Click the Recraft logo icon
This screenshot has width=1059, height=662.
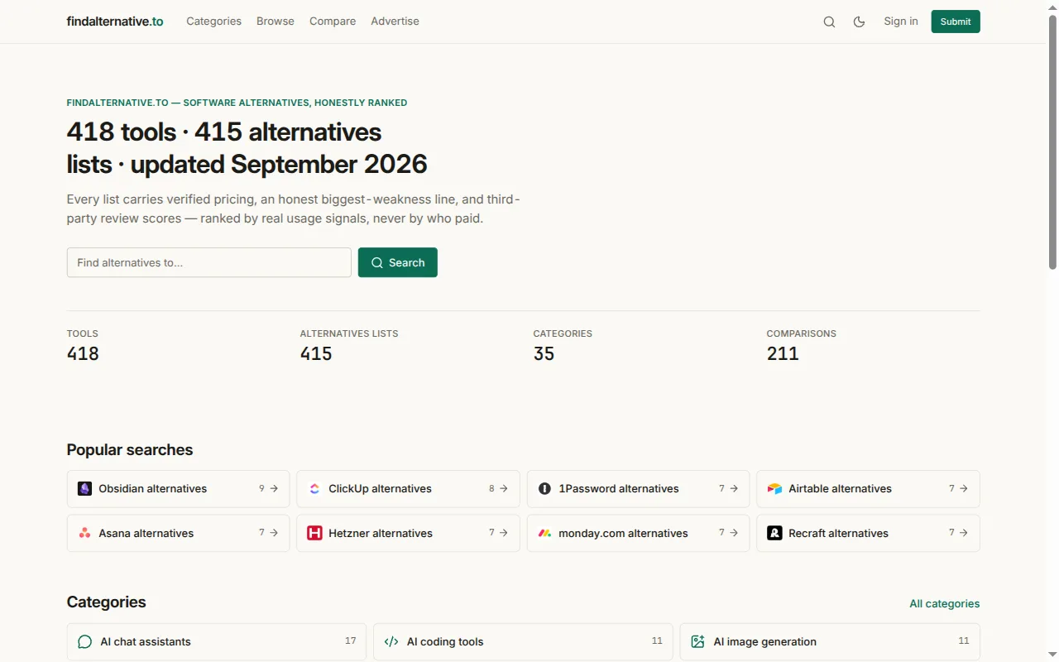[x=774, y=533]
